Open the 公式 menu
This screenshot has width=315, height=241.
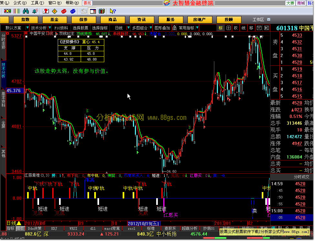20,3
